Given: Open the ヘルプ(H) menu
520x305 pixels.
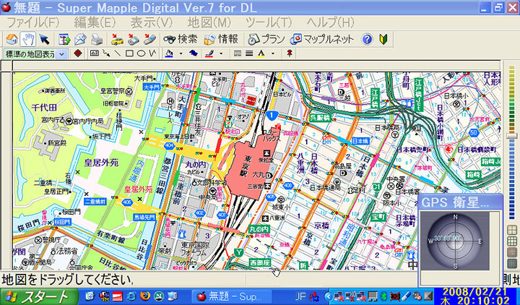Looking at the screenshot, I should [331, 23].
